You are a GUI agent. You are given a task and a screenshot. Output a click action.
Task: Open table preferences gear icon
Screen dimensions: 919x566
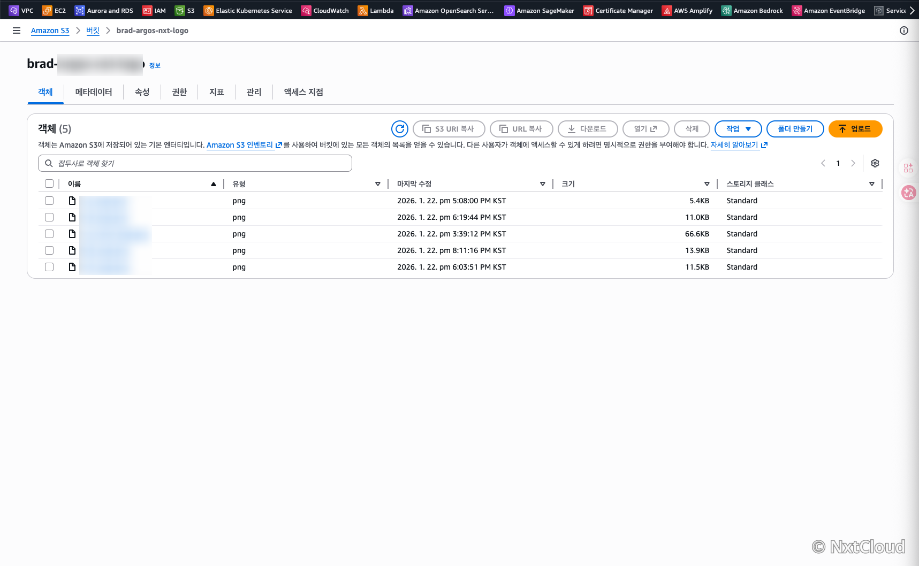[x=875, y=163]
